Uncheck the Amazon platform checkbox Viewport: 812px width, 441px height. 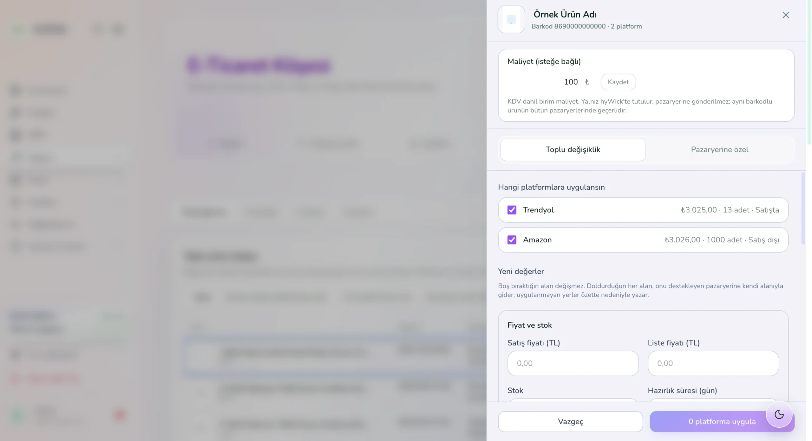[512, 240]
